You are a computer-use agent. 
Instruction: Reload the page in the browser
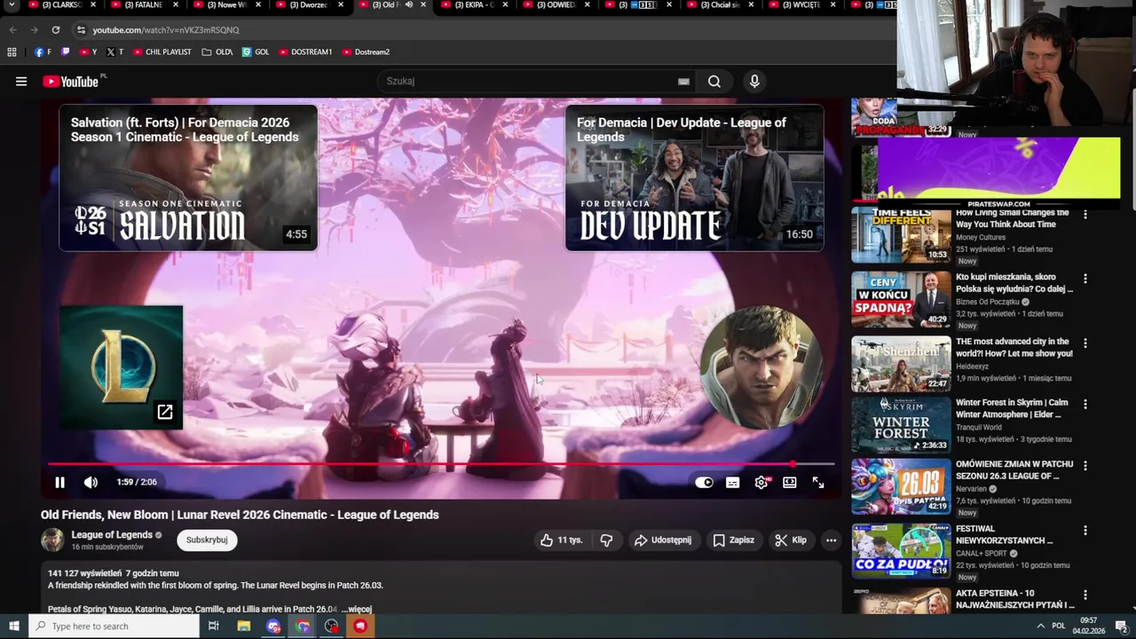coord(55,29)
